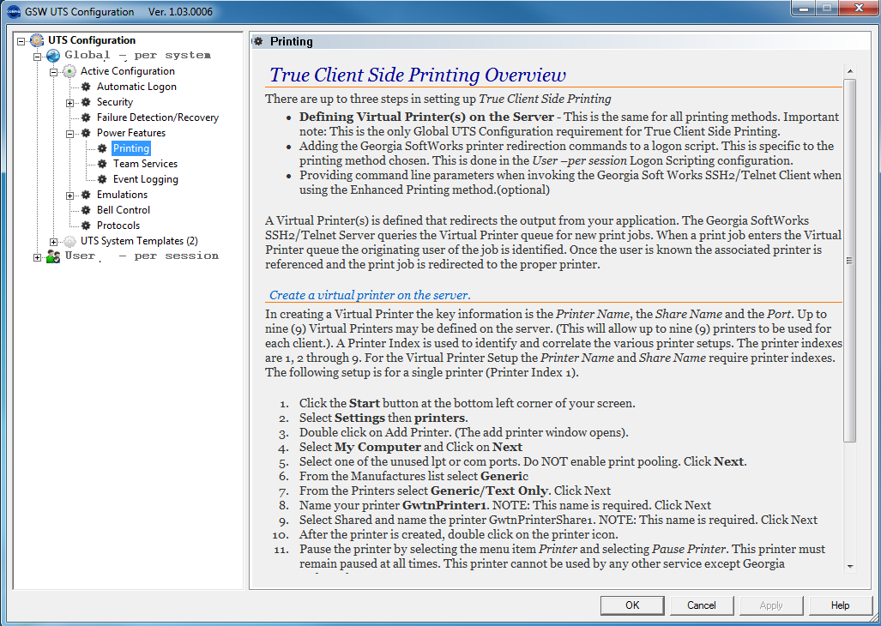Click the Global per system globe icon
The width and height of the screenshot is (881, 626).
[53, 56]
